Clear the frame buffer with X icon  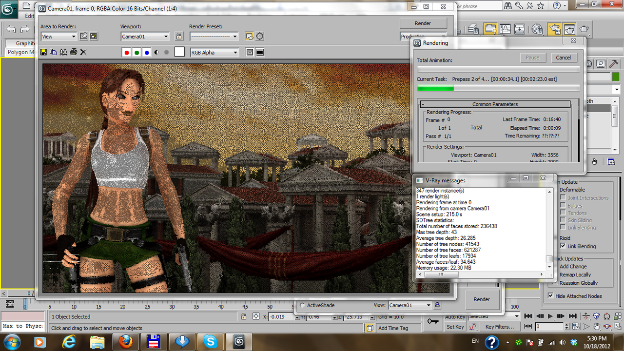point(83,52)
